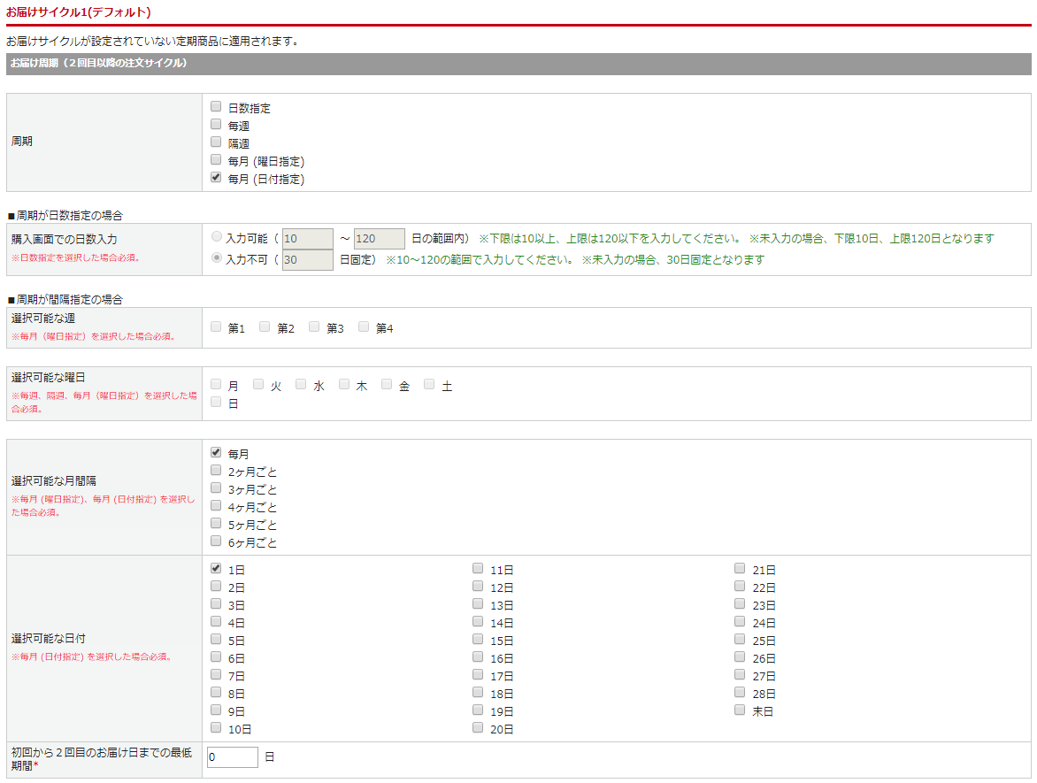Check the 第1 week checkbox
Screen dimensions: 1037x783
[216, 327]
